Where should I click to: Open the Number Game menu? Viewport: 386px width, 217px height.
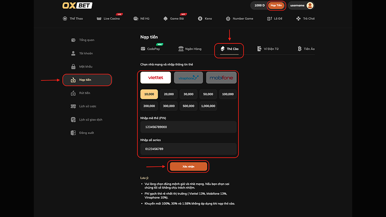tap(239, 18)
